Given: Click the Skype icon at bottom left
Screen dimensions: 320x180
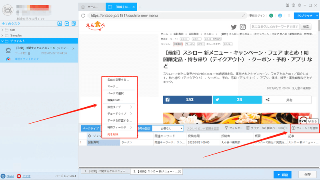Looking at the screenshot, I should [3, 176].
